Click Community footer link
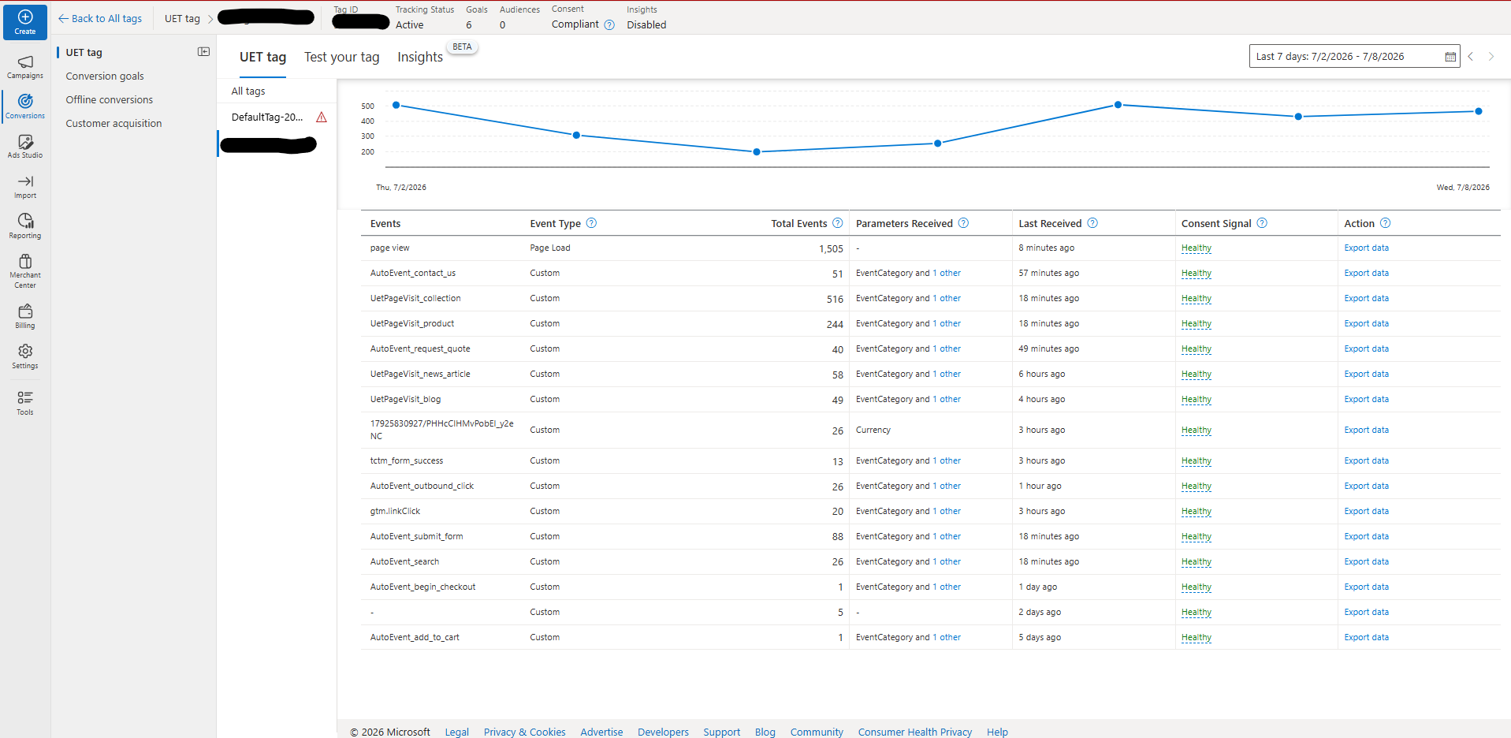1511x738 pixels. (x=817, y=732)
